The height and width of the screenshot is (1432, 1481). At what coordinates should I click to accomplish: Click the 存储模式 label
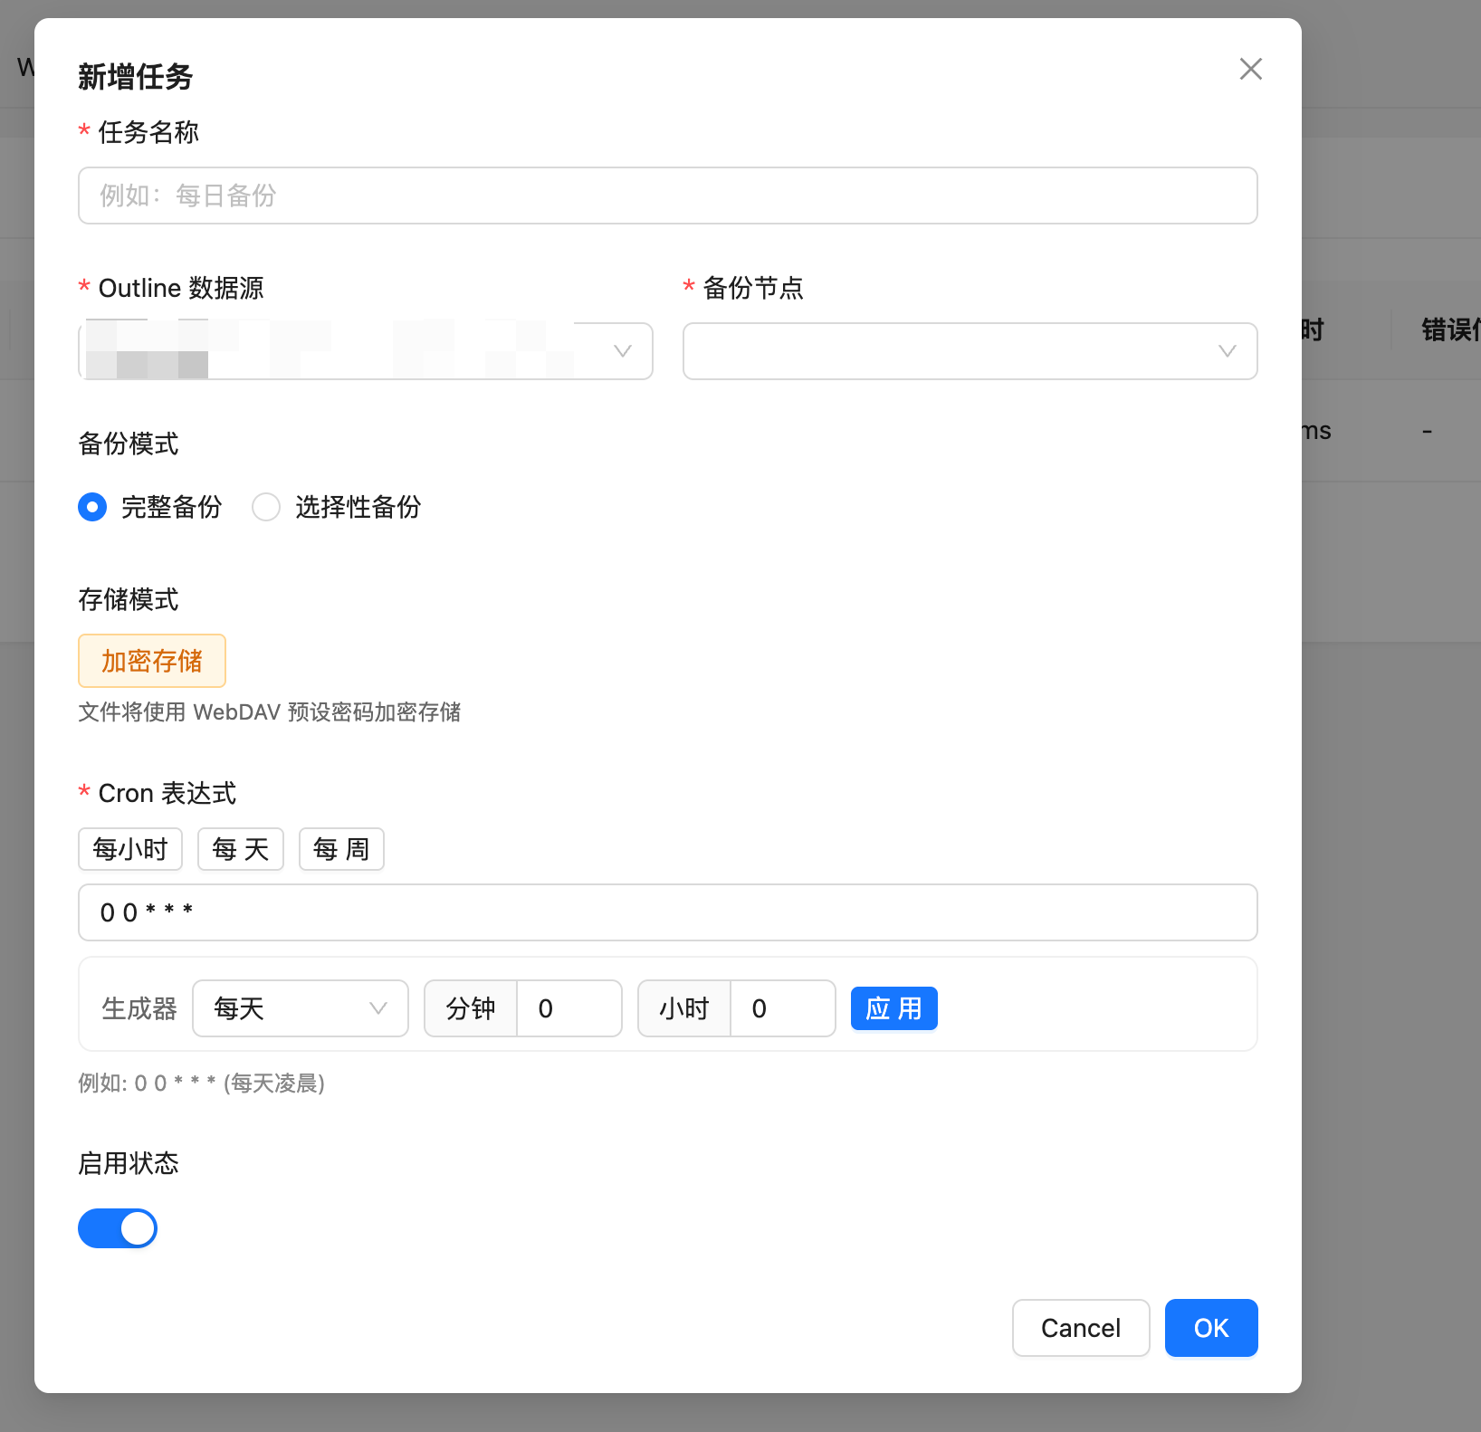(x=129, y=600)
